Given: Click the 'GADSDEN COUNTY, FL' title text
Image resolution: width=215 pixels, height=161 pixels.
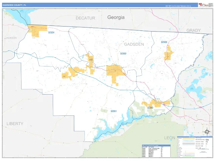Looking at the screenshot, I should click(x=14, y=5).
